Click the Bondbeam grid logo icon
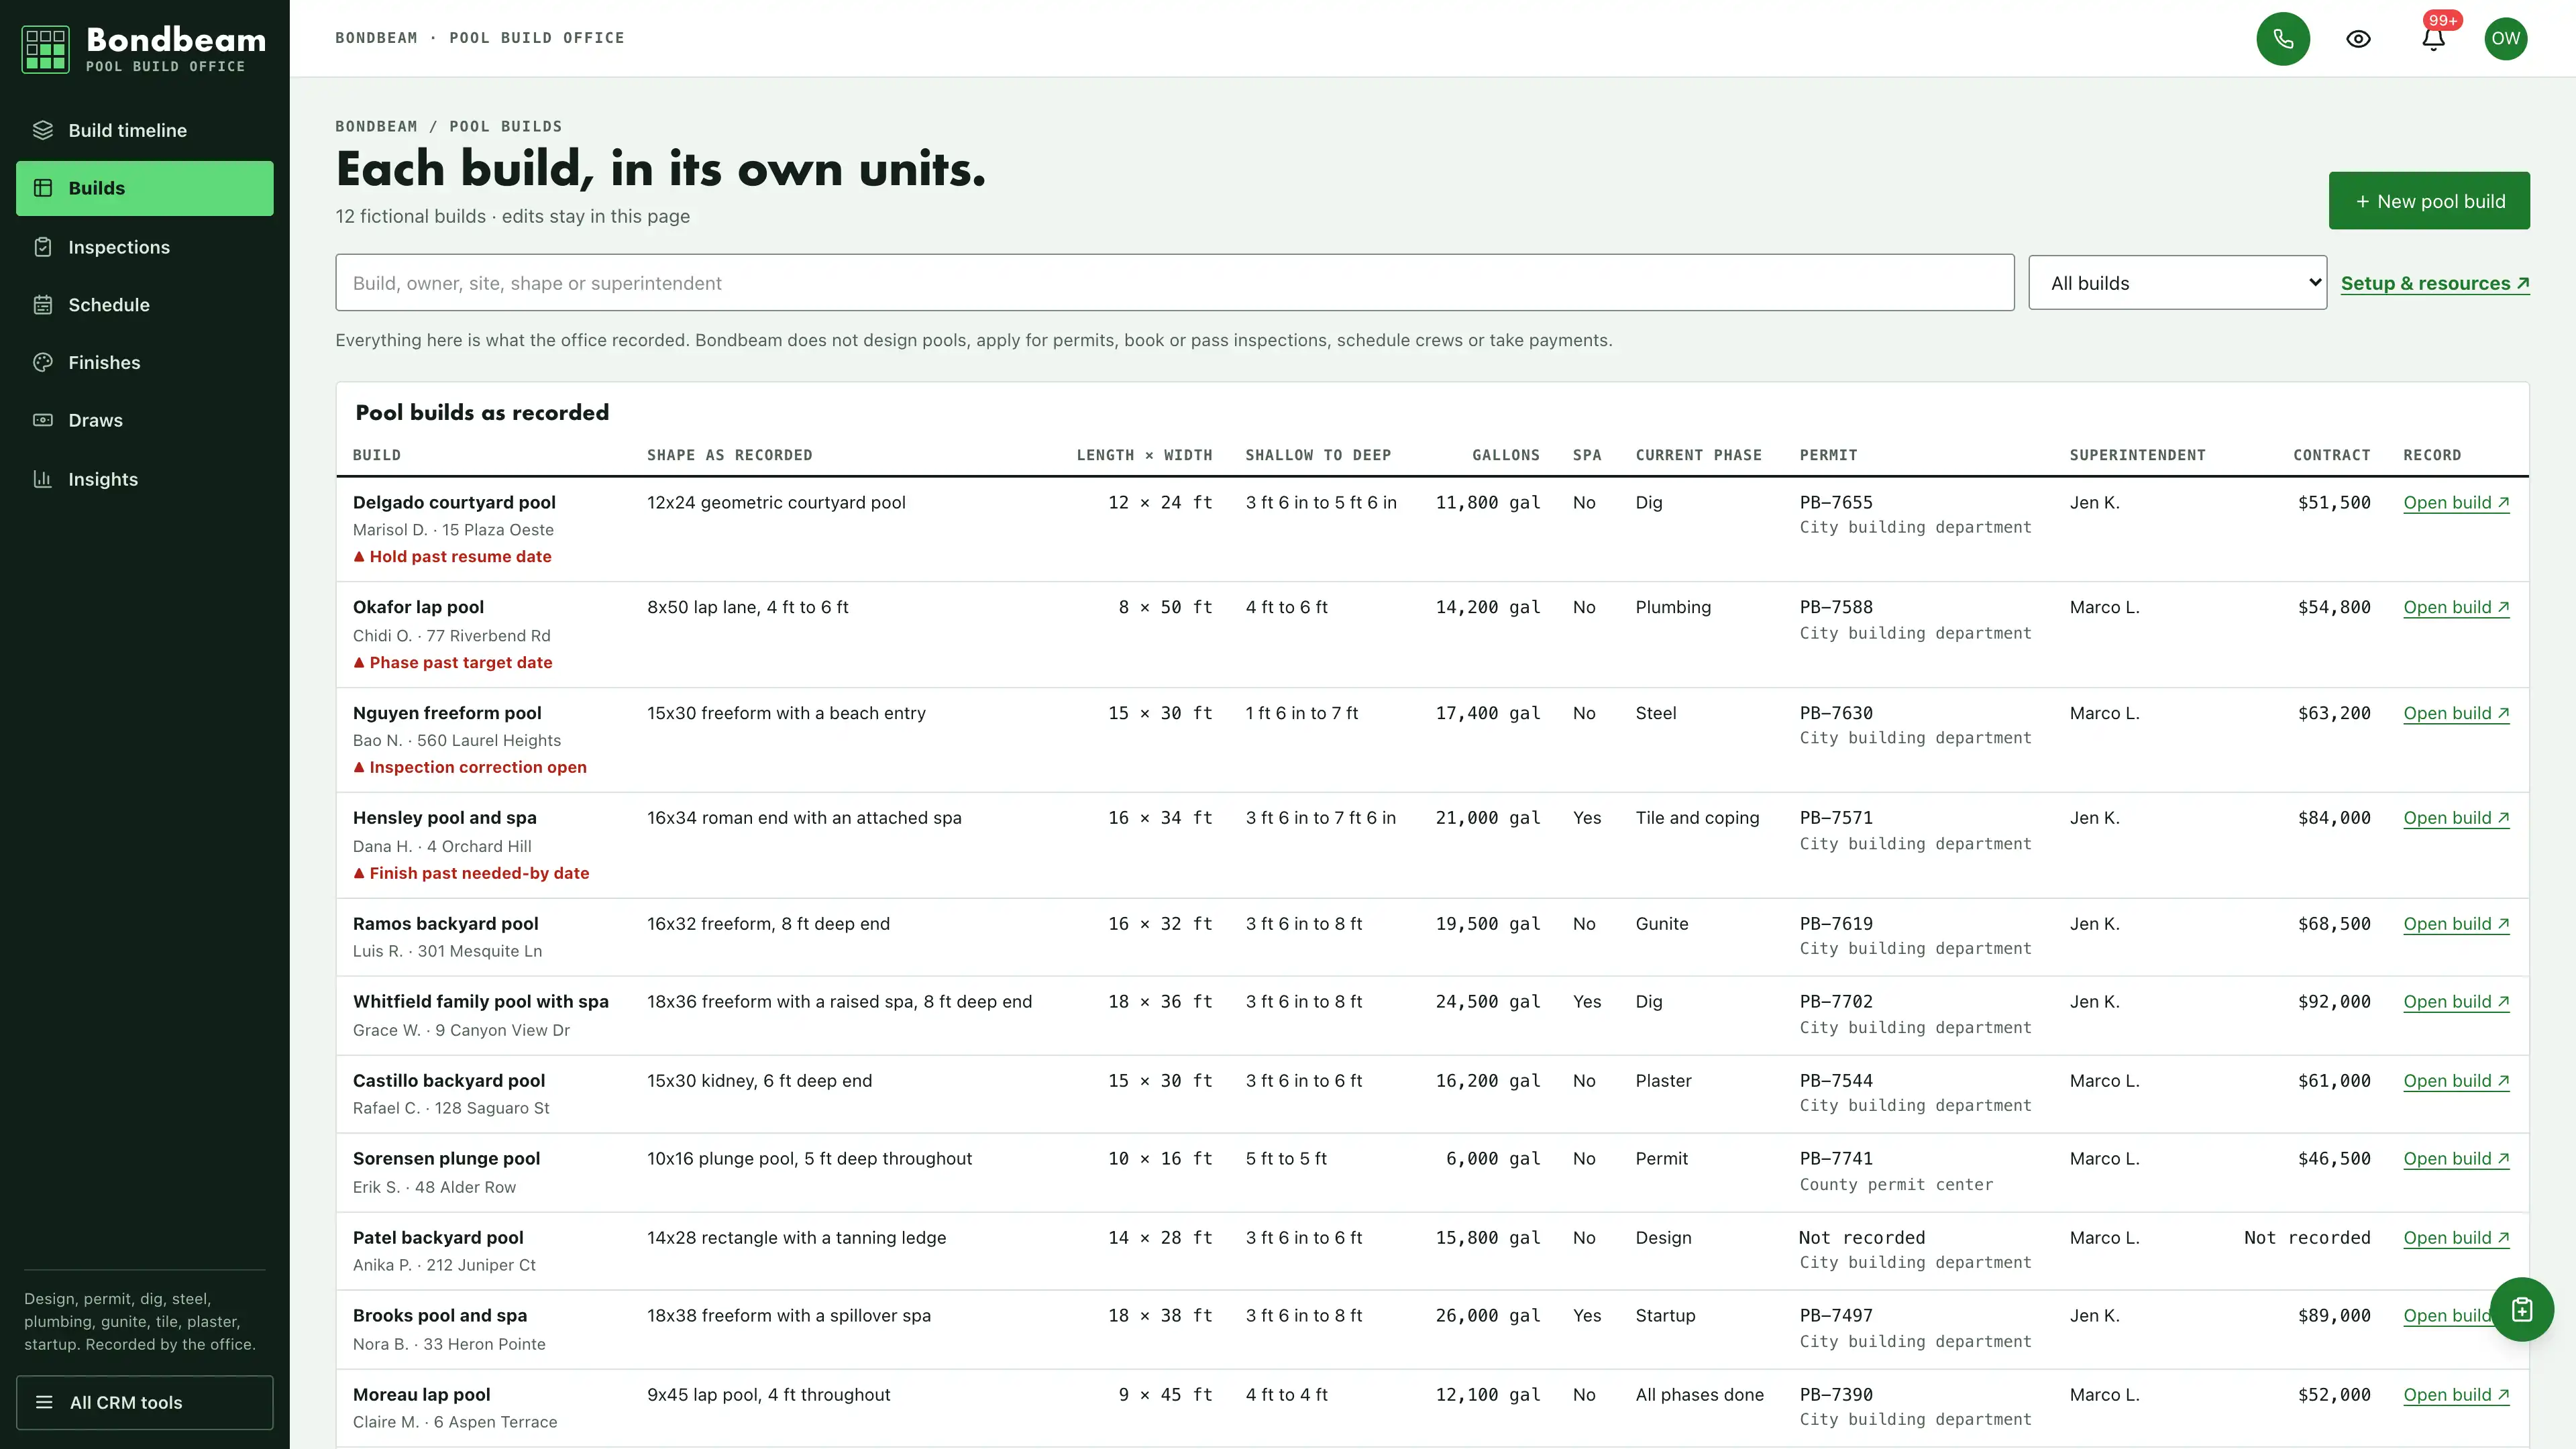 pos(45,49)
